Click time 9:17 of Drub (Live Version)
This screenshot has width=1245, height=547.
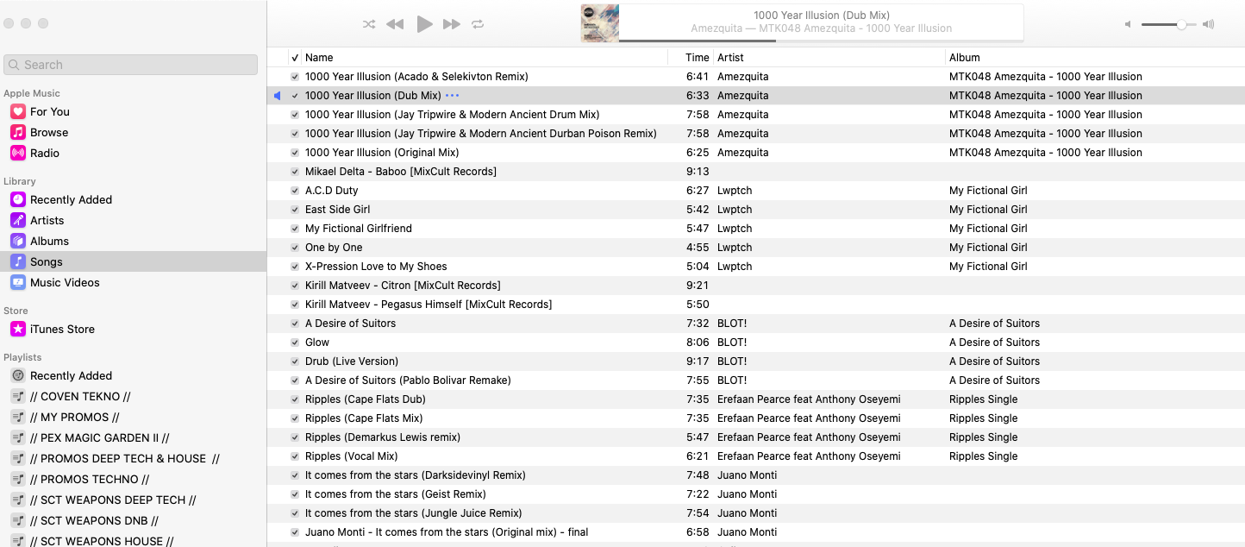coord(698,362)
